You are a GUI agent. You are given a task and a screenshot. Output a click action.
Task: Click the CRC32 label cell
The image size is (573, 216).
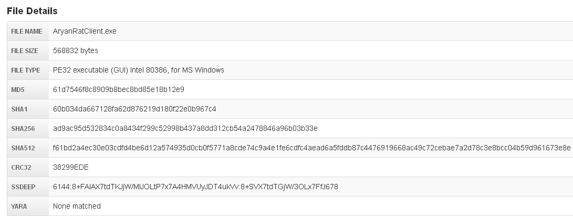[x=21, y=168]
